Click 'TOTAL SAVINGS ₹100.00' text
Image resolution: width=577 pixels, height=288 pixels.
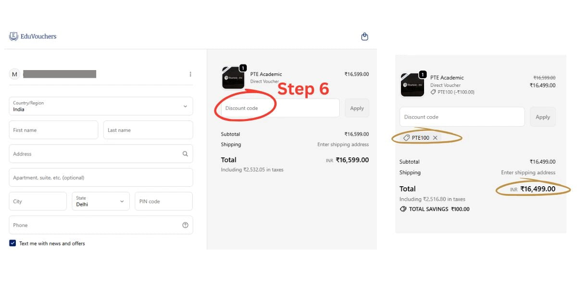coord(439,209)
